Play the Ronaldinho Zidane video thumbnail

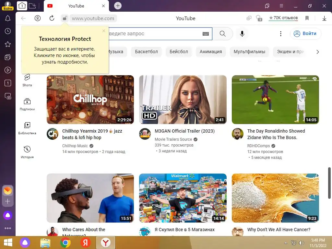(x=275, y=100)
